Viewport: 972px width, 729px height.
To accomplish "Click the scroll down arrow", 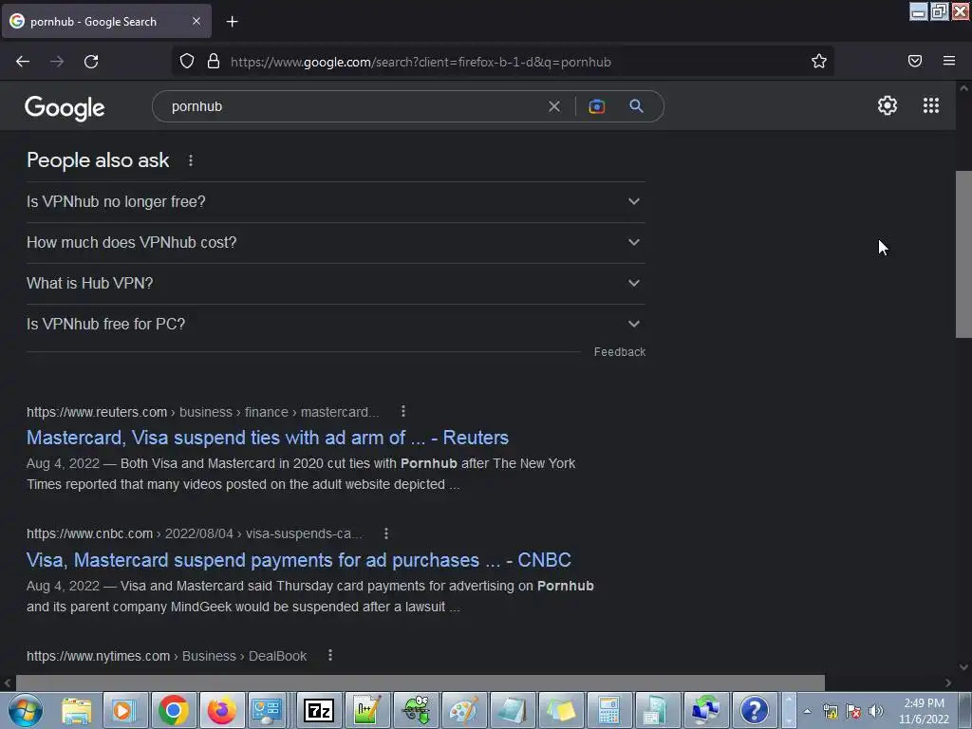I will pos(963,667).
